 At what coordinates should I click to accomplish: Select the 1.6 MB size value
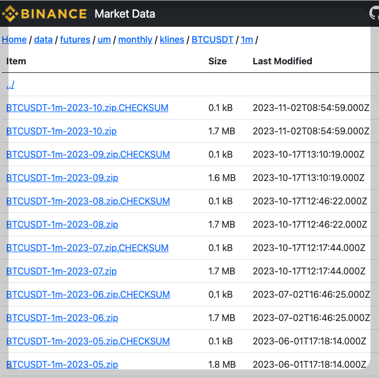(222, 178)
